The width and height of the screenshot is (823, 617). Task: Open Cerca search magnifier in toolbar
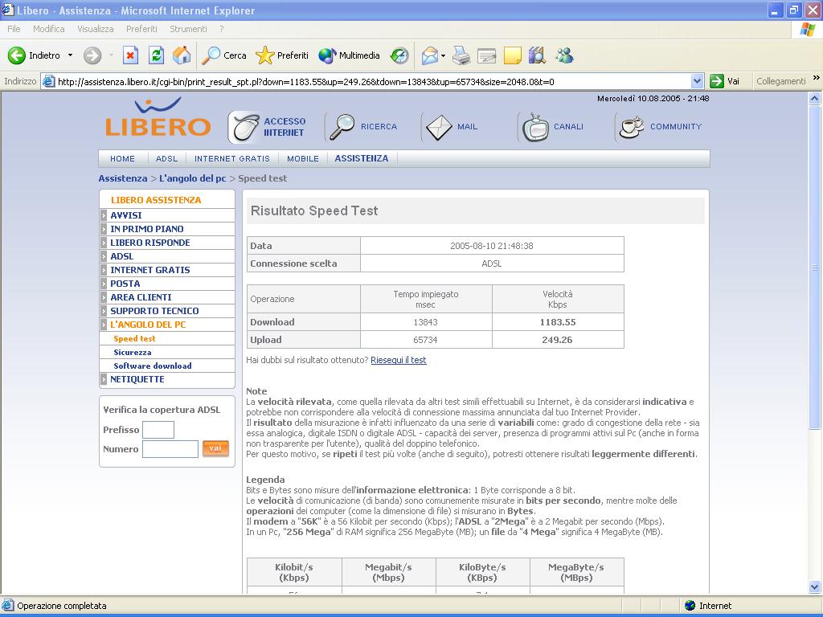(224, 55)
